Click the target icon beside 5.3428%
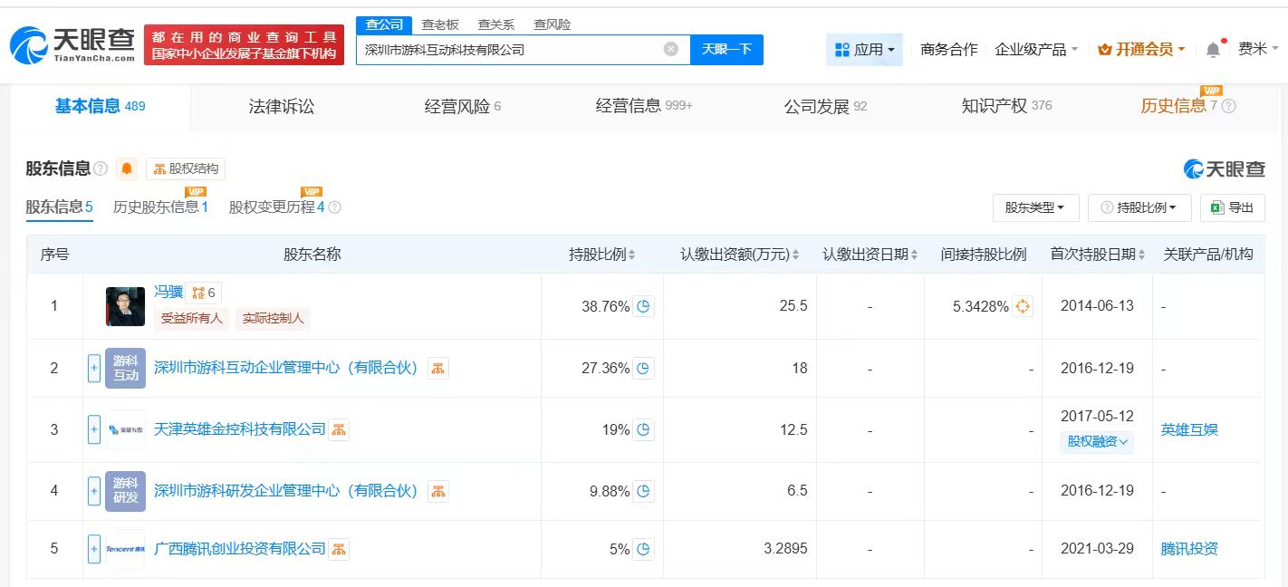This screenshot has width=1288, height=587. tap(1023, 306)
